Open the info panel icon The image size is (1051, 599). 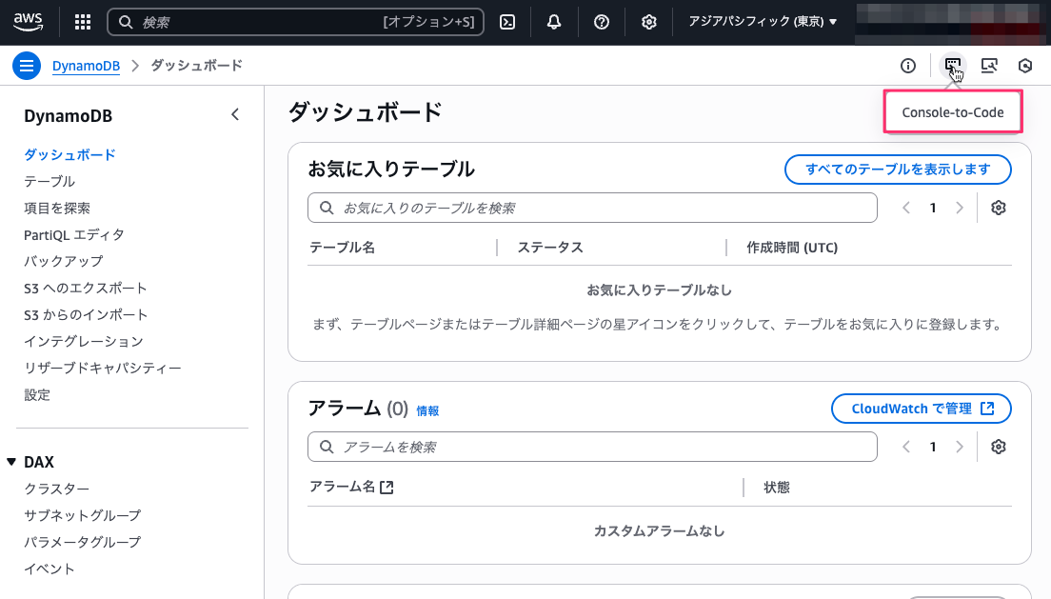coord(907,66)
